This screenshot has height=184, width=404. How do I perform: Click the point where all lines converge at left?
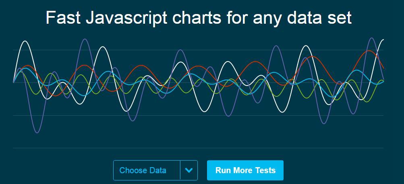13,82
